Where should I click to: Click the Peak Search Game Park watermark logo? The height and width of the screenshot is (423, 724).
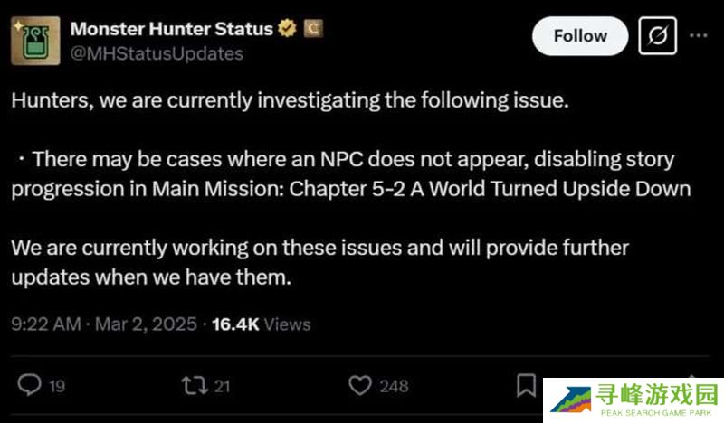[633, 399]
